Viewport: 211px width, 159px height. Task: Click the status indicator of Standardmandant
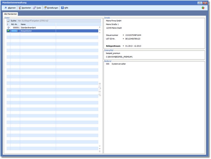click(x=8, y=27)
